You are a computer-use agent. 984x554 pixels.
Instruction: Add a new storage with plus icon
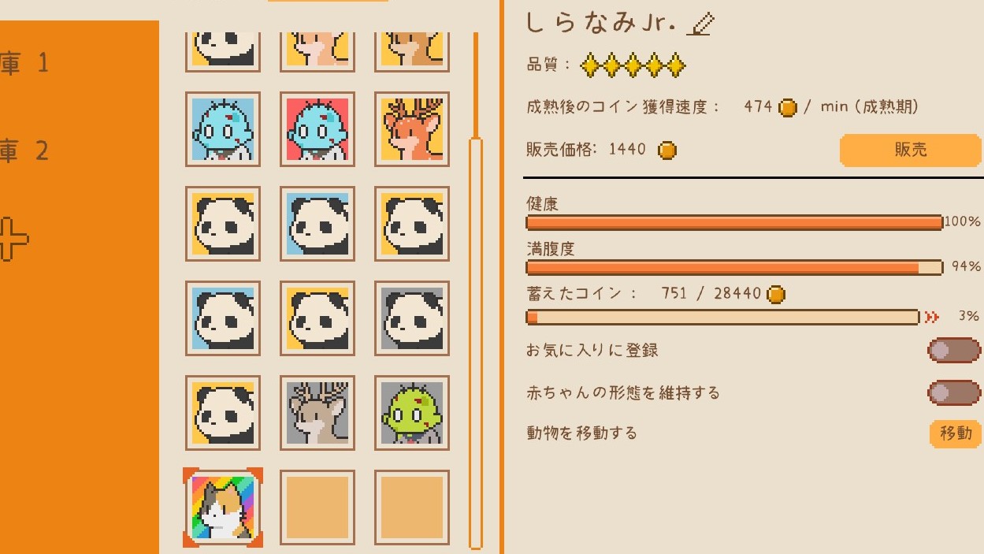click(x=12, y=239)
